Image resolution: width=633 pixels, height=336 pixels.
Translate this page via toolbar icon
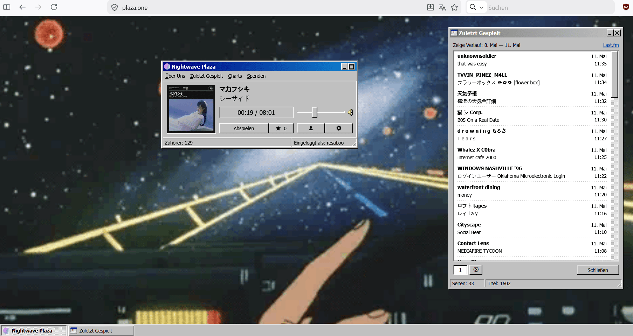(x=442, y=7)
